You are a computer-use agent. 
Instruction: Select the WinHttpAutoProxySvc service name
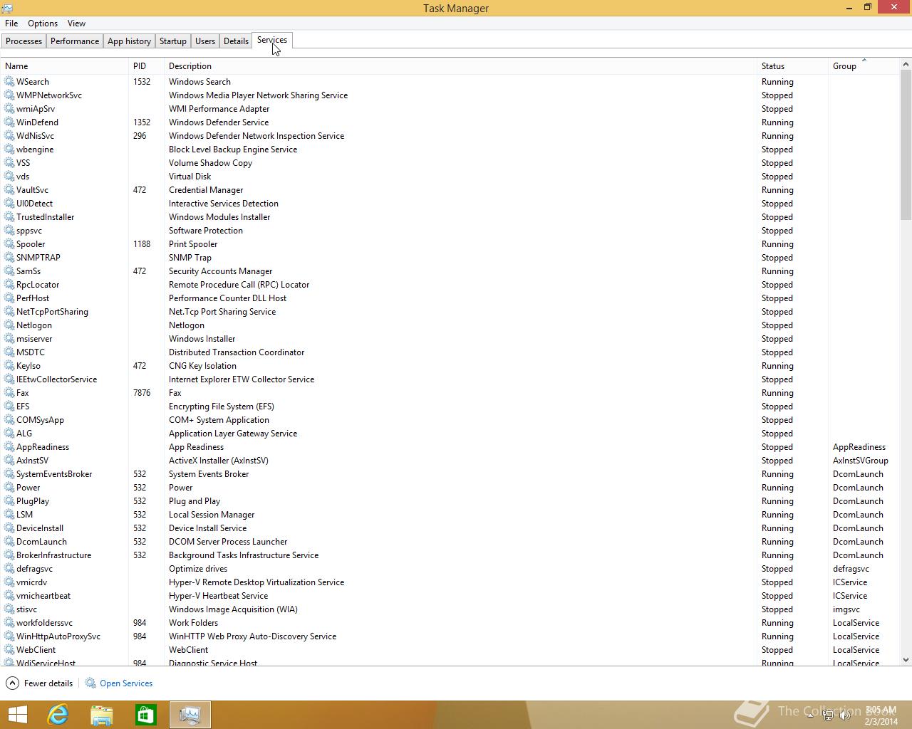click(x=58, y=636)
